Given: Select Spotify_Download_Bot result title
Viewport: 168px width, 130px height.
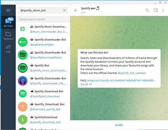Looking at the screenshot, I should [x=49, y=104].
